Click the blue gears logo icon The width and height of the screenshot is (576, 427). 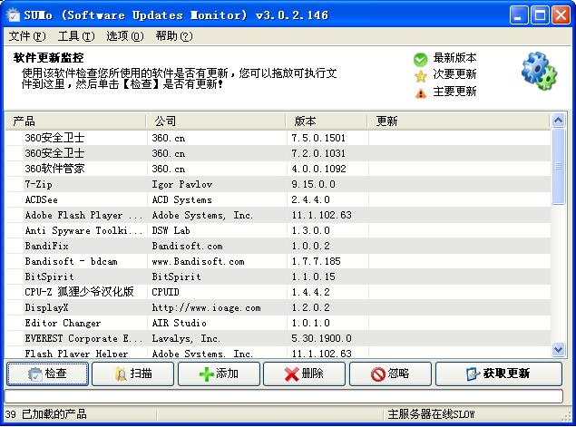(x=540, y=72)
